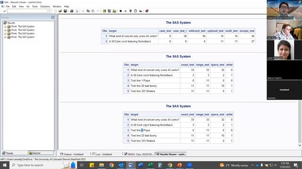Viewport: 302px width, 169px height.
Task: Click the Paste clipboard icon
Action: 93,11
